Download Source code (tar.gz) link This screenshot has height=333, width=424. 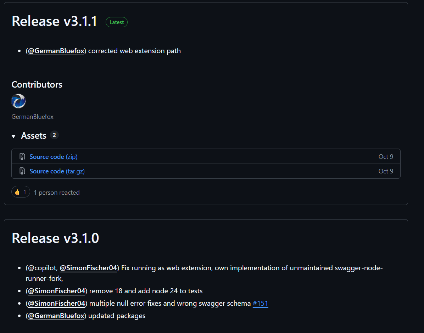(57, 171)
